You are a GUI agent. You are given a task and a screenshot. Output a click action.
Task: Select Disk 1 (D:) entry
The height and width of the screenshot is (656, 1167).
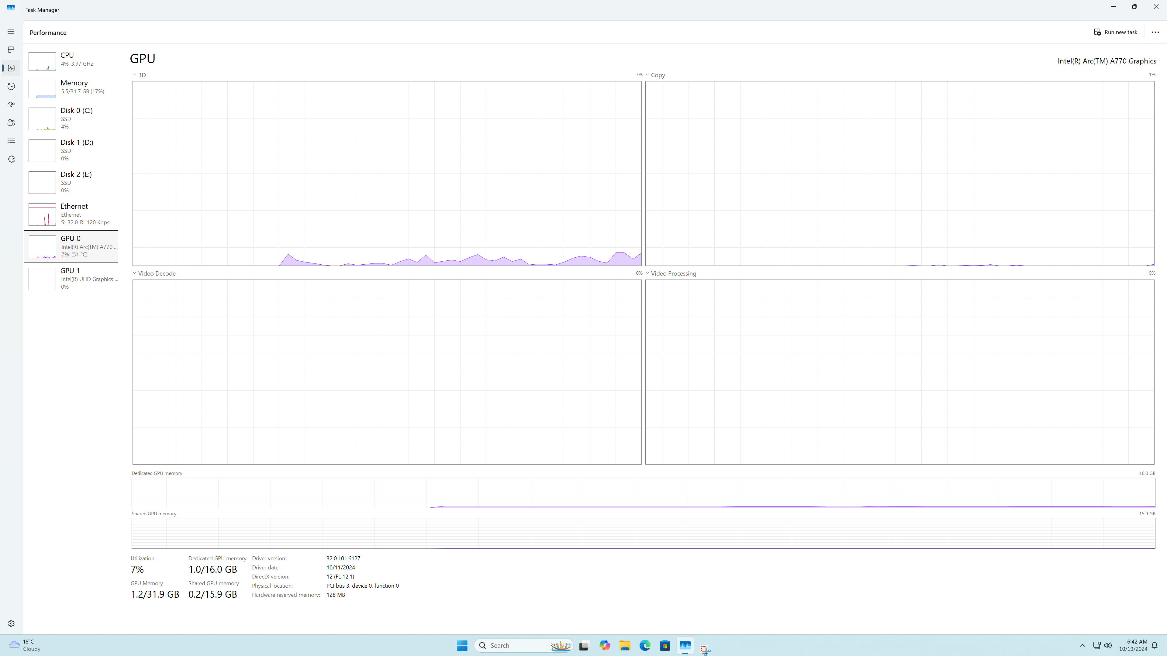pyautogui.click(x=71, y=150)
